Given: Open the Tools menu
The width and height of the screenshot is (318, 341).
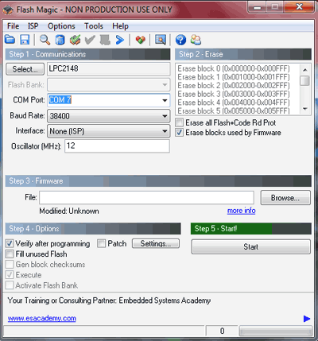Looking at the screenshot, I should tap(94, 26).
